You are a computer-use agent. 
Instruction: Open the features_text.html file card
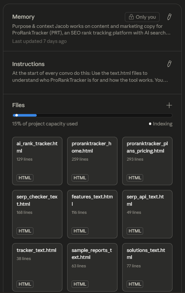92,214
